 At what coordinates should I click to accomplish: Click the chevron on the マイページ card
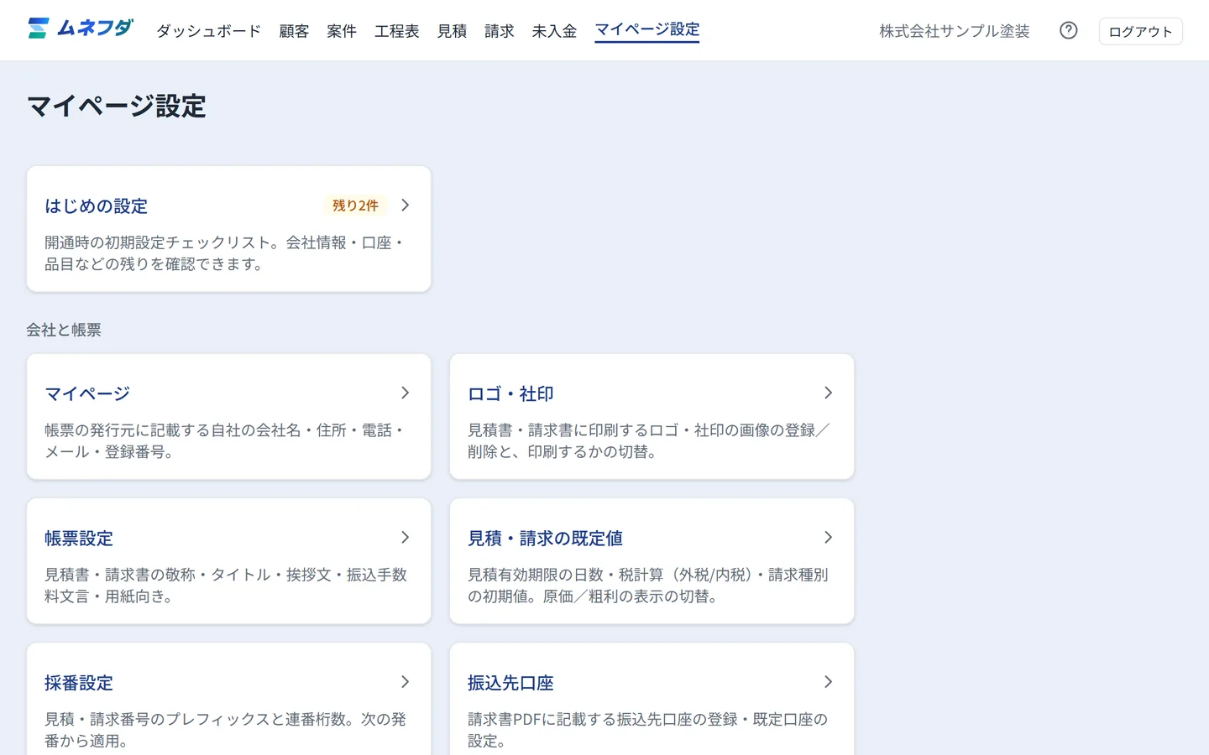click(406, 393)
